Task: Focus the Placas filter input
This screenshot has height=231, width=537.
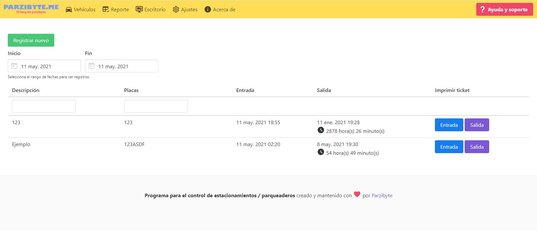Action: pos(156,106)
